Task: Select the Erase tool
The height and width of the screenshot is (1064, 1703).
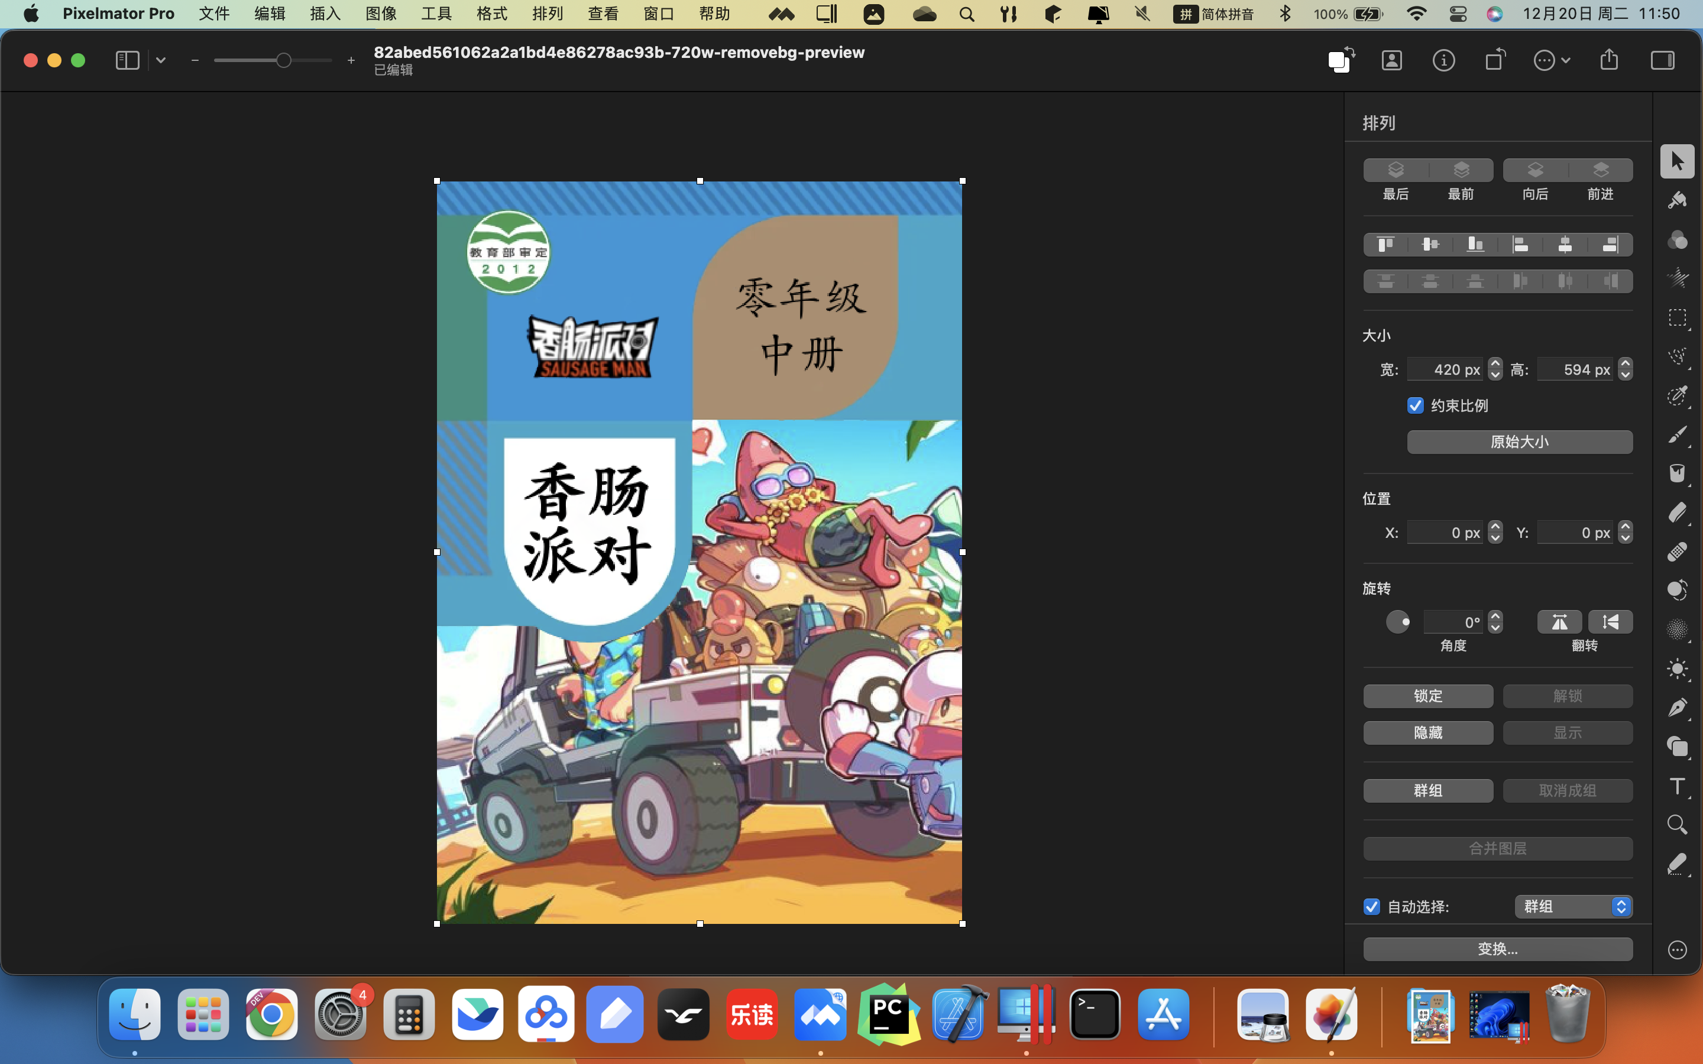Action: click(x=1677, y=512)
